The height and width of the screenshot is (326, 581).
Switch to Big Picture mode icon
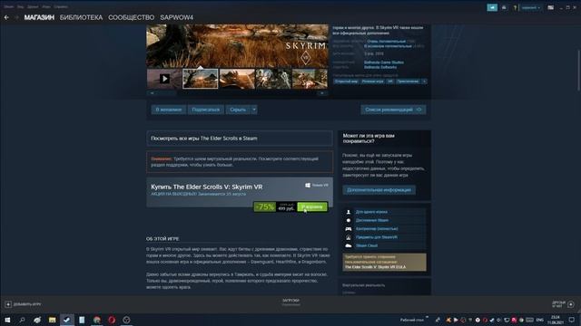(x=551, y=7)
